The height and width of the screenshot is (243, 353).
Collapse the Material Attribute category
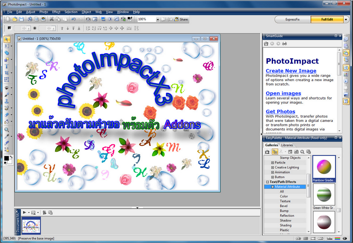(x=273, y=187)
